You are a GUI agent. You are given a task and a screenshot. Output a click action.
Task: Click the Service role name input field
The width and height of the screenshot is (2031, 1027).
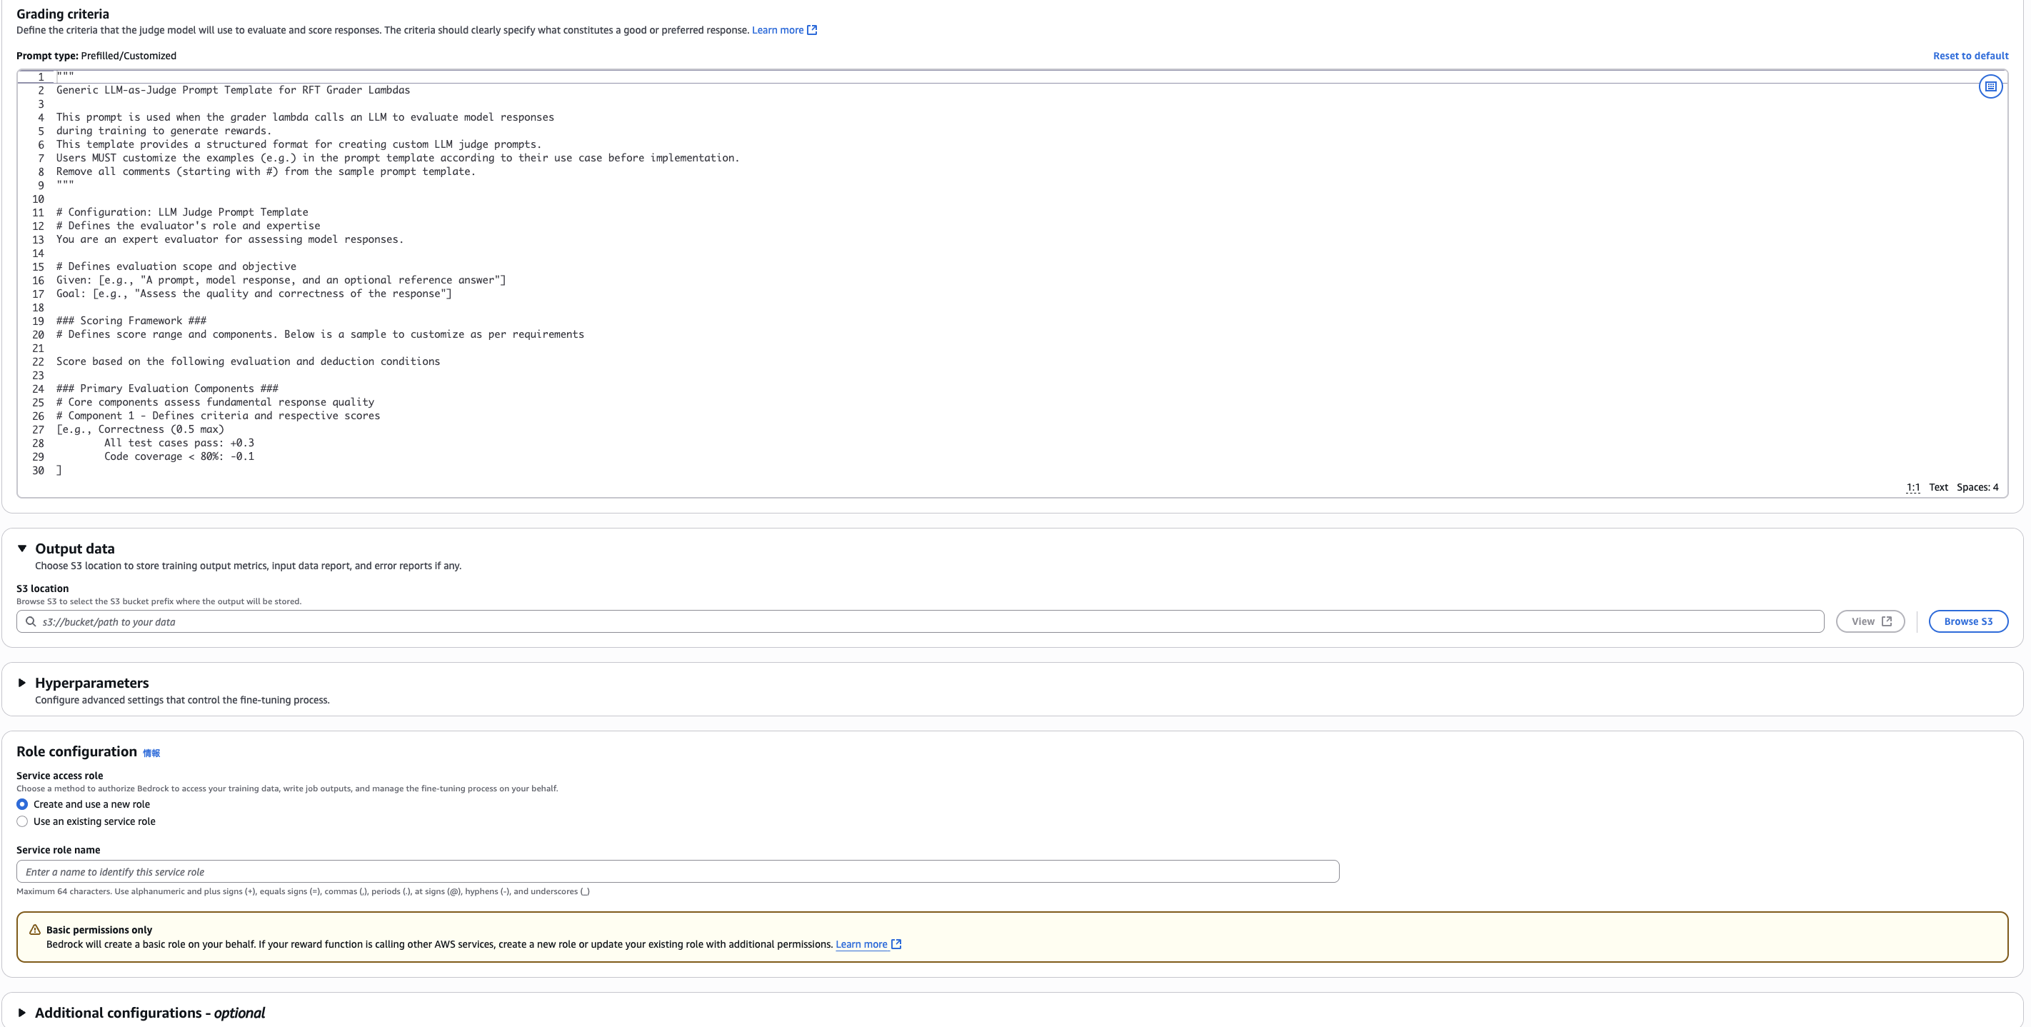click(x=676, y=871)
